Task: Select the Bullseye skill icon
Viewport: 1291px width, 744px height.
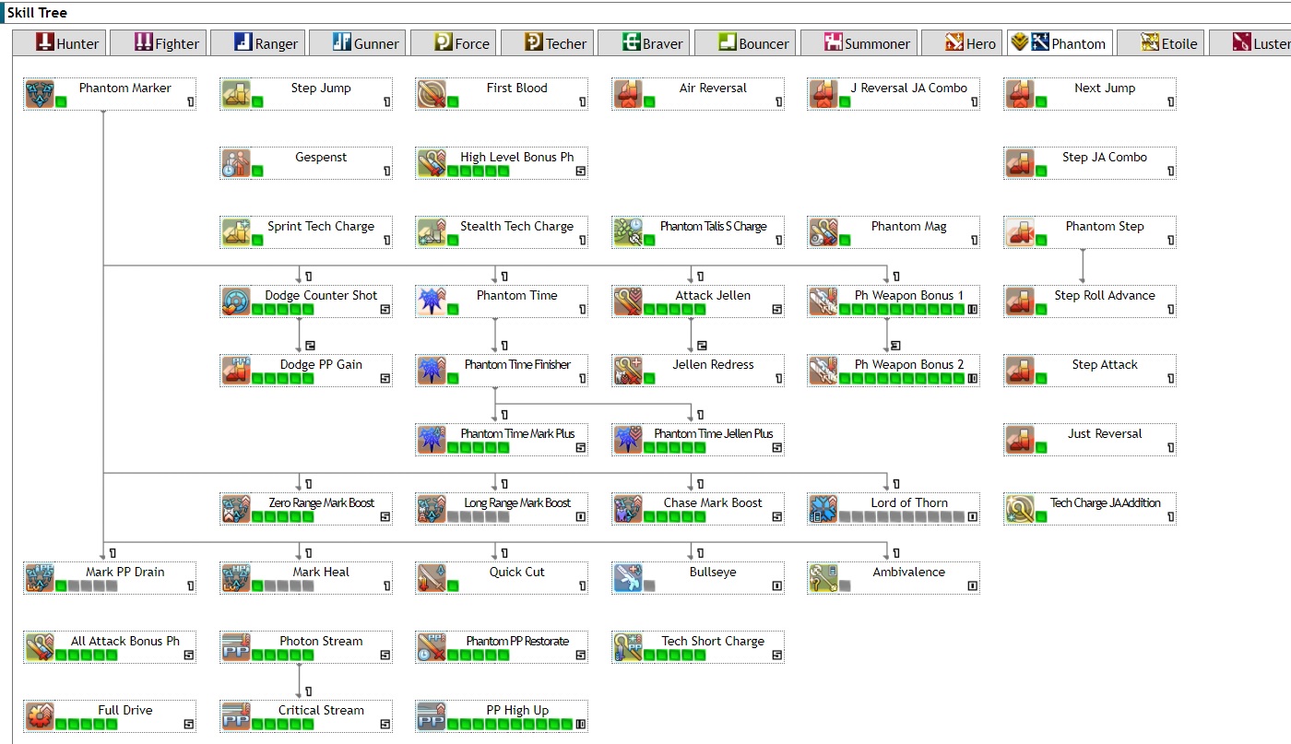Action: 628,578
